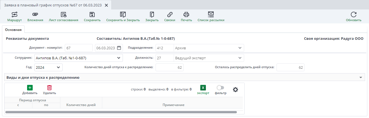Click the Закрыть toolbar button

tap(152, 17)
